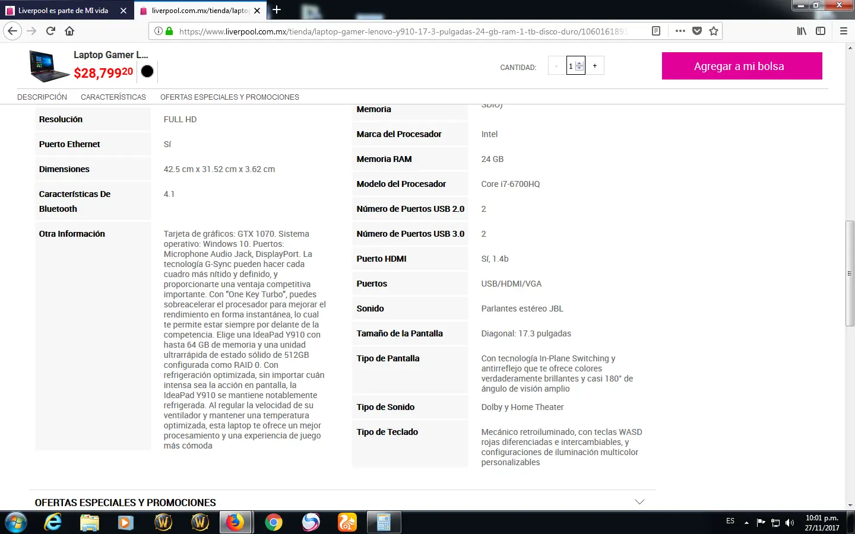The image size is (855, 534).
Task: Bookmark this page with the star icon
Action: click(x=714, y=31)
